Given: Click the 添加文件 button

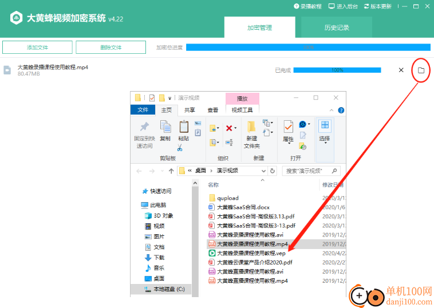Looking at the screenshot, I should [x=37, y=48].
